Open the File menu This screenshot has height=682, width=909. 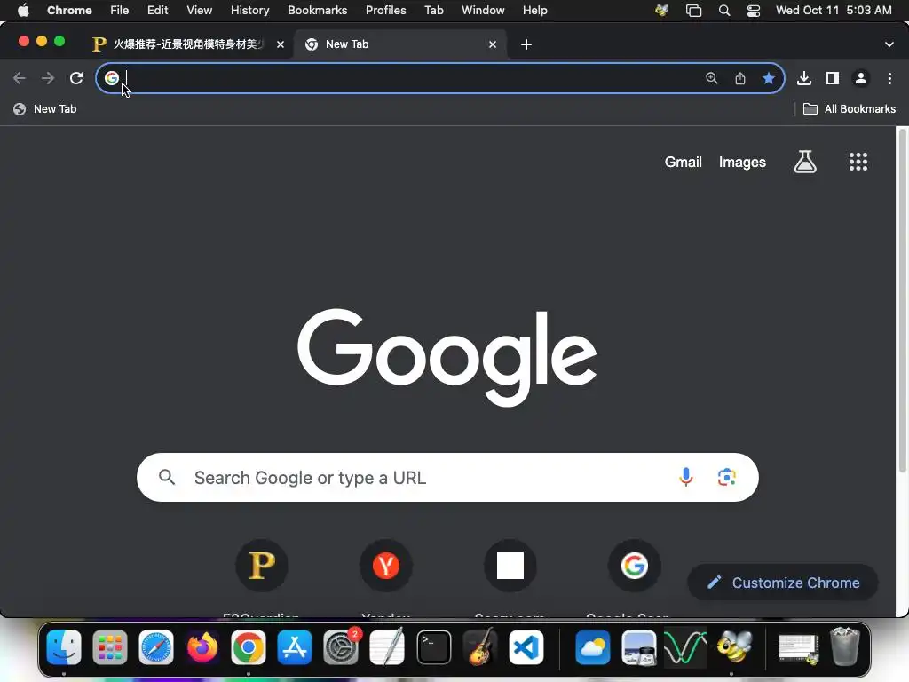pos(120,11)
